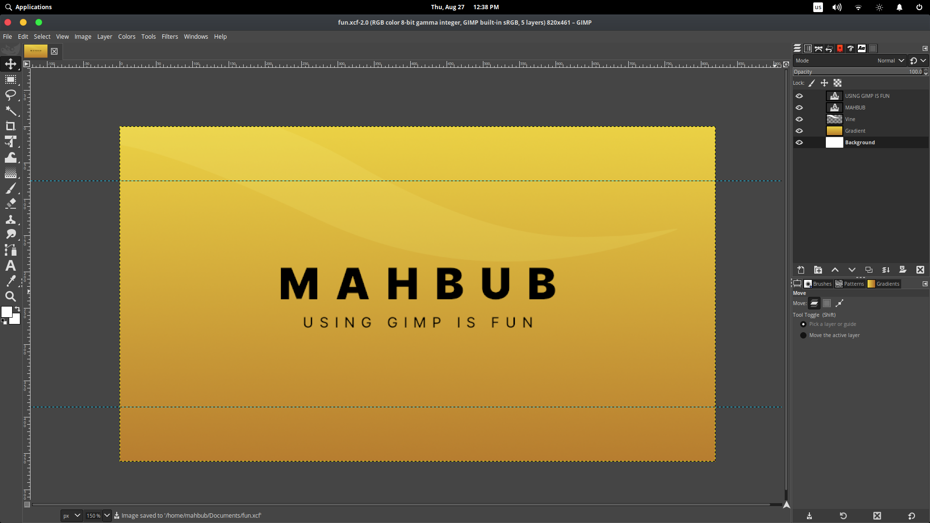The image size is (930, 523).
Task: Select the Paintbrush tool
Action: 11,188
